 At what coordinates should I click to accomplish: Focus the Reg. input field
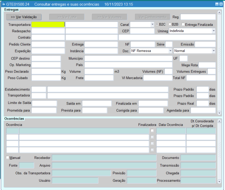(x=198, y=17)
